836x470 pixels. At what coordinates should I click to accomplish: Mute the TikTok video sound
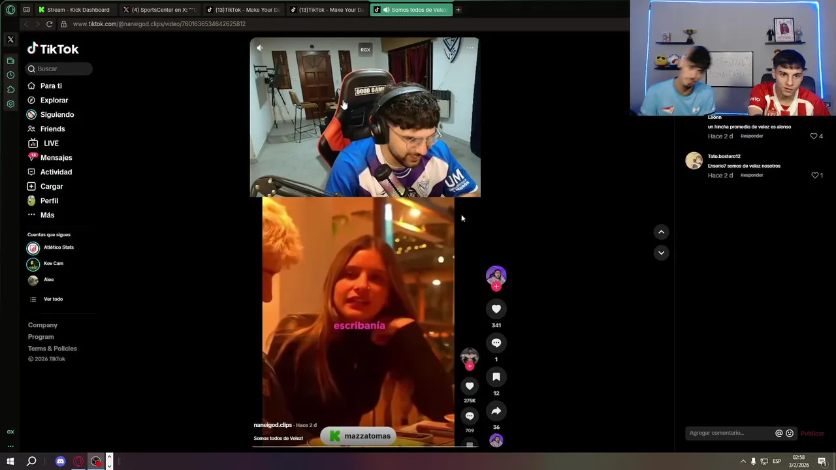click(x=260, y=48)
